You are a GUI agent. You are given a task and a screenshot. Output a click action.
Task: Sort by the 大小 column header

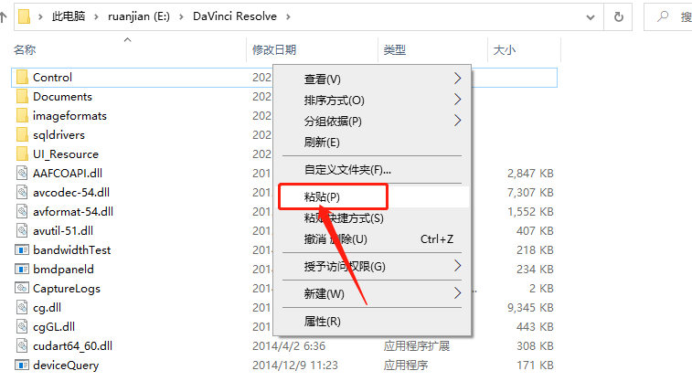(x=504, y=50)
